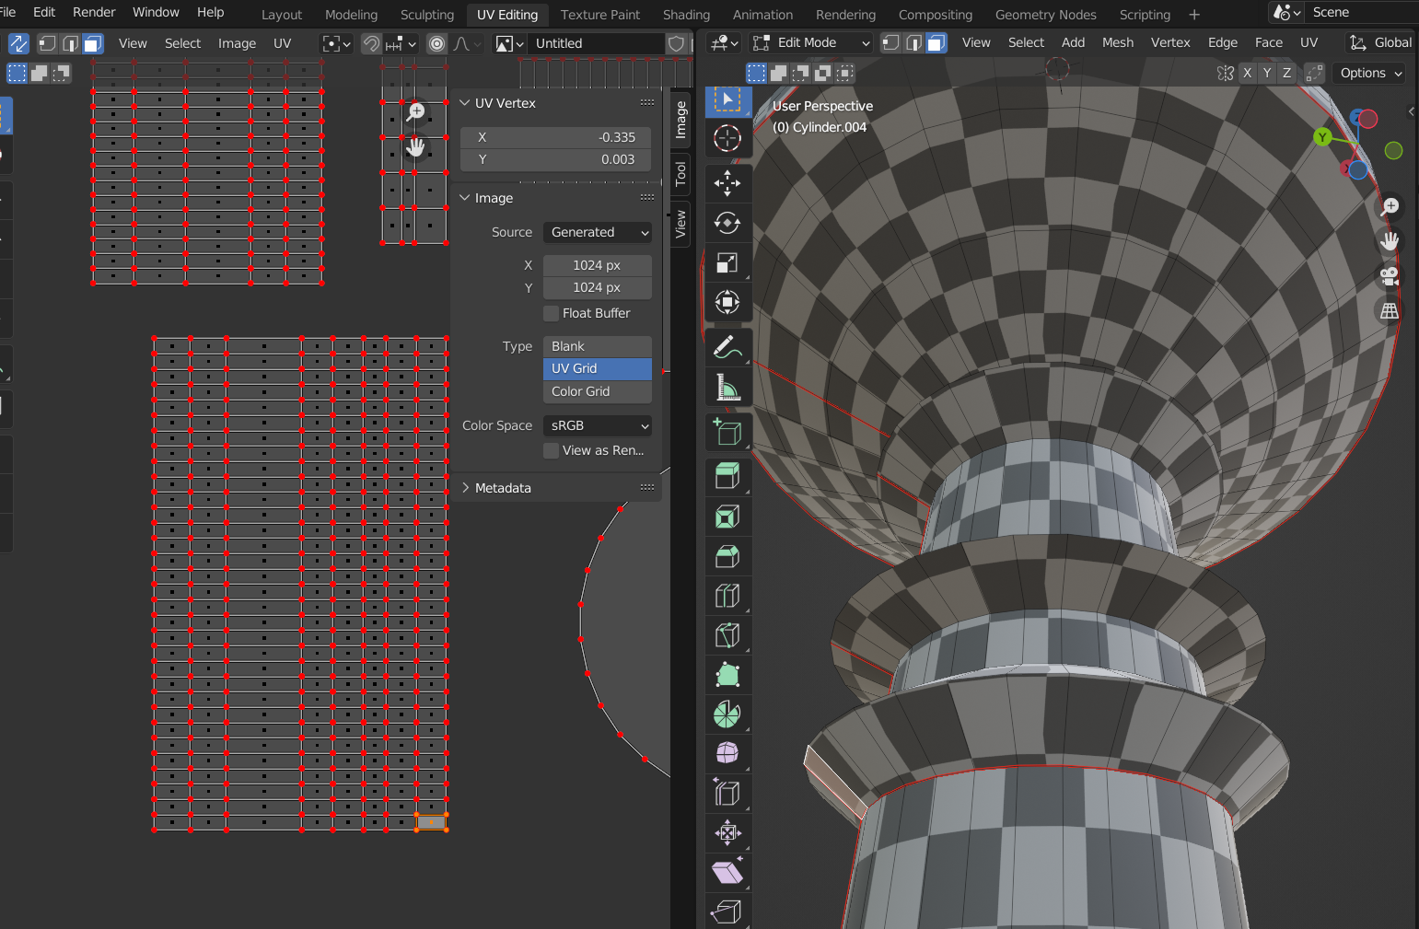Select the Cursor tool in 3D viewport toolbar

pyautogui.click(x=727, y=138)
